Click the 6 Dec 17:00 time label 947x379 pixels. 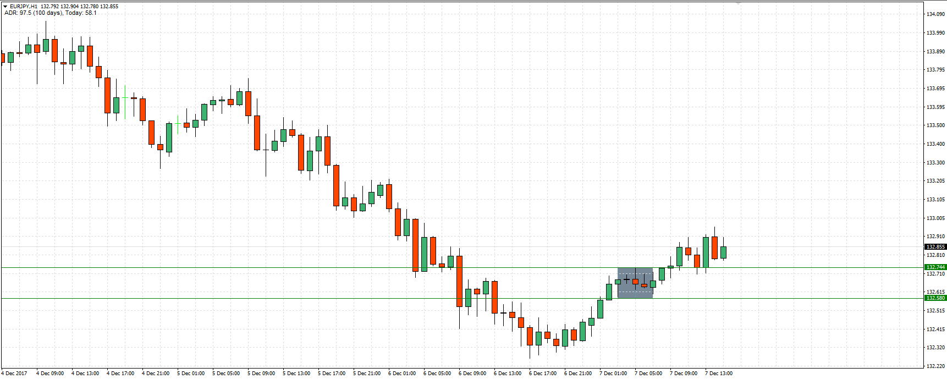[543, 373]
